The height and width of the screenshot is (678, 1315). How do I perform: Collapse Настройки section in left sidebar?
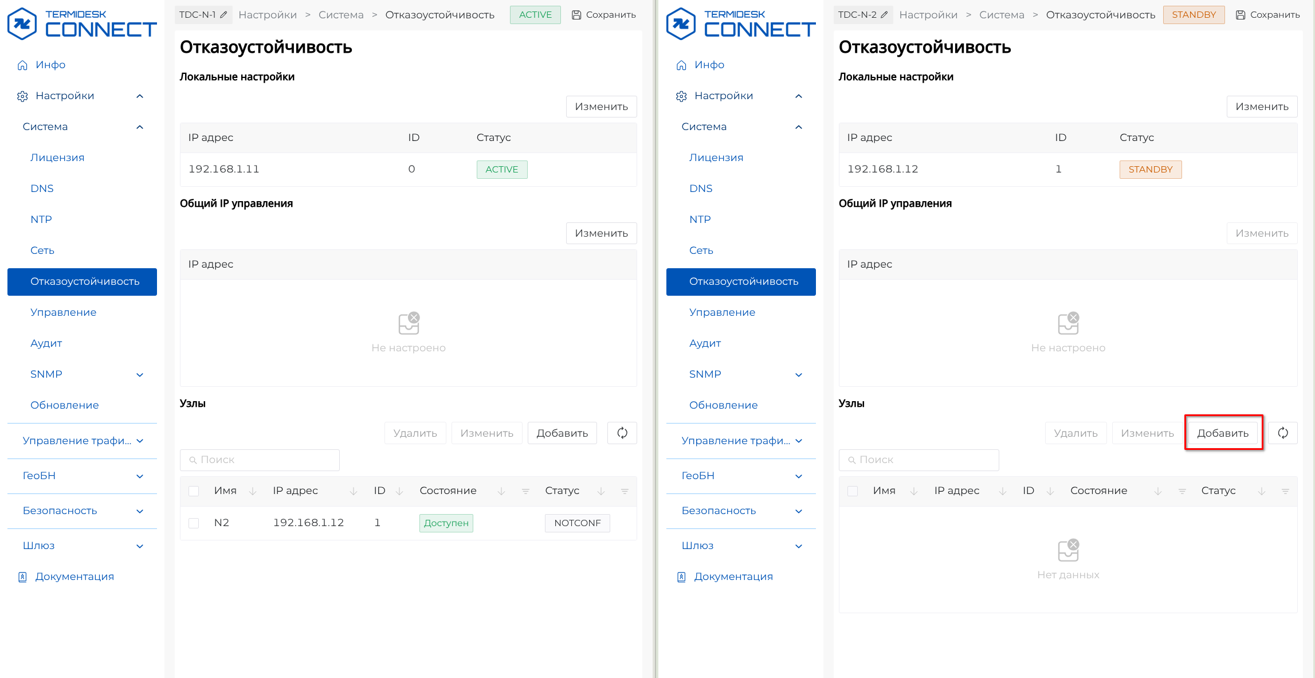(x=140, y=96)
